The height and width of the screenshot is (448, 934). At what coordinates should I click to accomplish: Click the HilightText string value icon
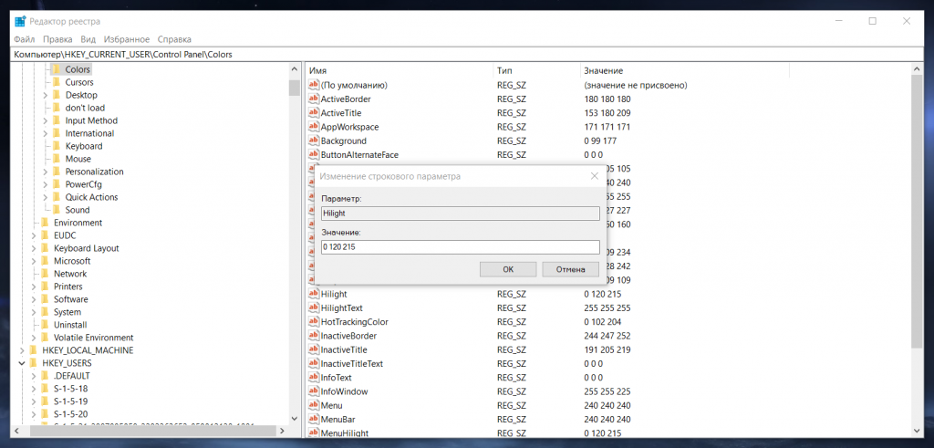[314, 308]
